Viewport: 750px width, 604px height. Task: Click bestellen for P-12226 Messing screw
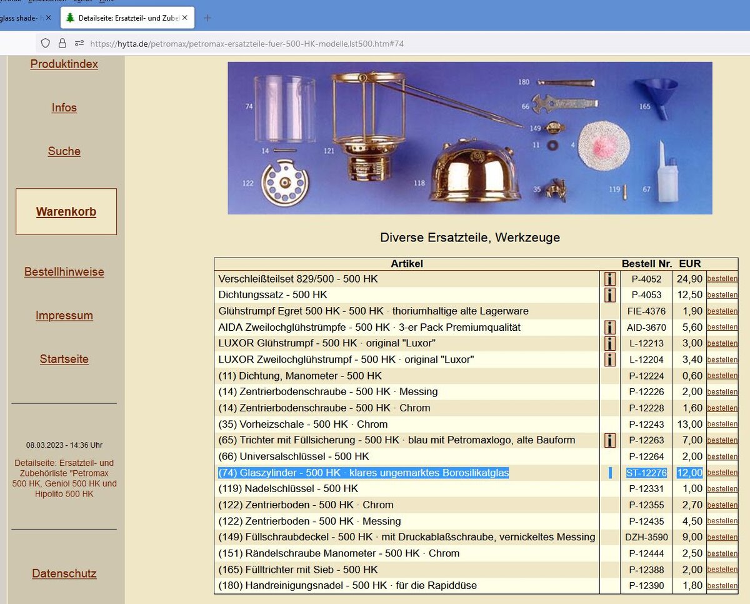pos(722,392)
